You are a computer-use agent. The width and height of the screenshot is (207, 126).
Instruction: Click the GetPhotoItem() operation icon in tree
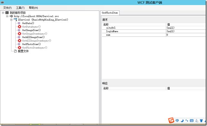19,44
